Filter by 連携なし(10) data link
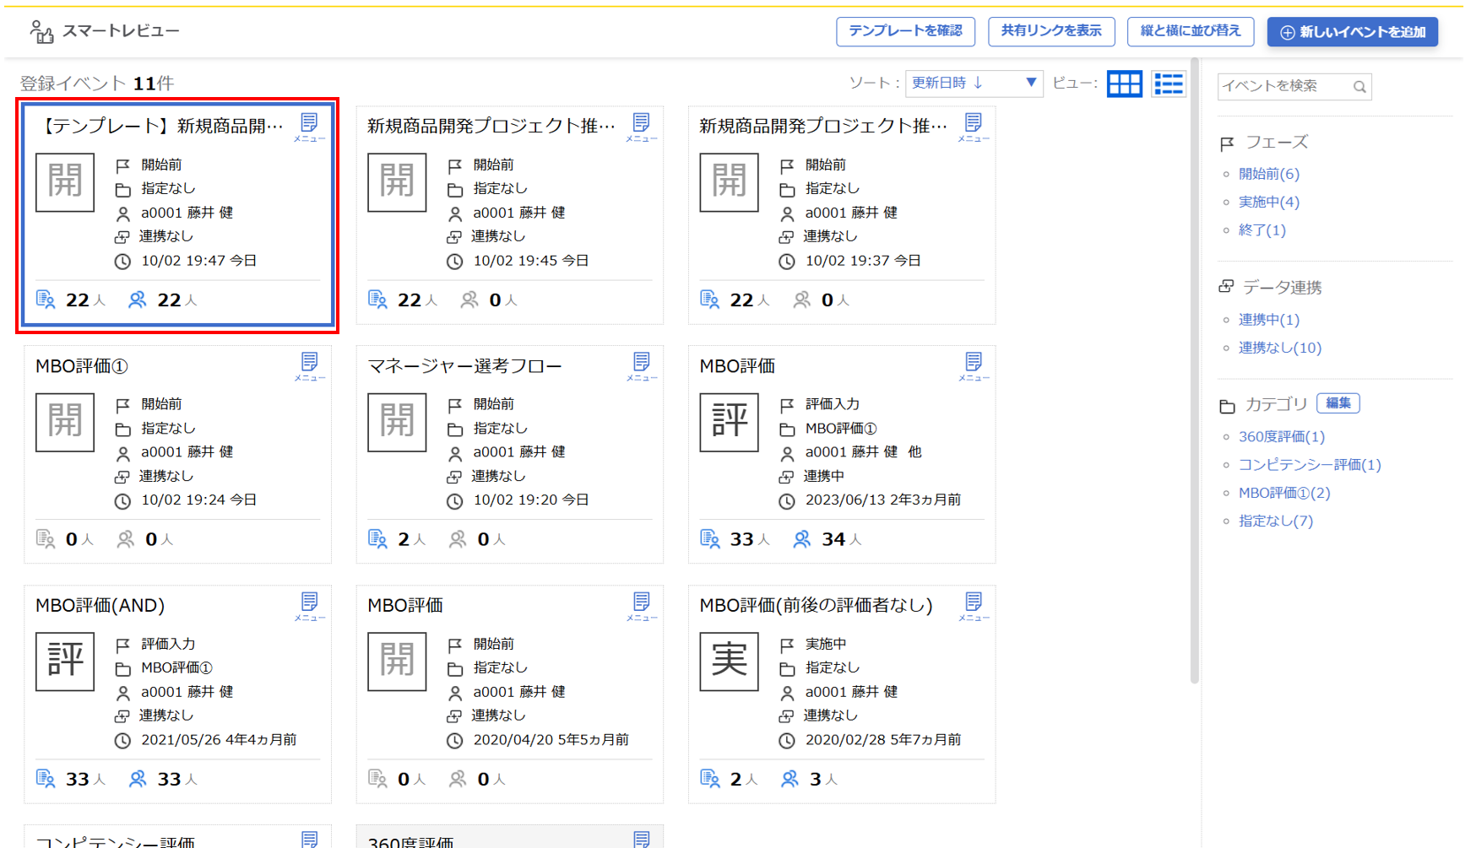Screen dimensions: 1465x848 click(1279, 348)
